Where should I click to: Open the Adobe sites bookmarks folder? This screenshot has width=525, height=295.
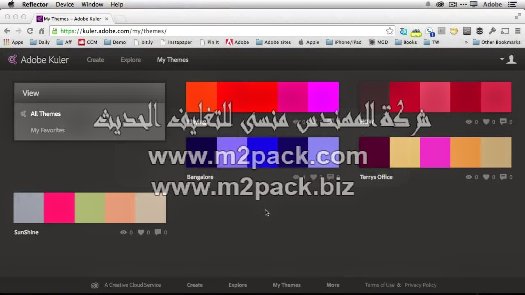pyautogui.click(x=274, y=42)
